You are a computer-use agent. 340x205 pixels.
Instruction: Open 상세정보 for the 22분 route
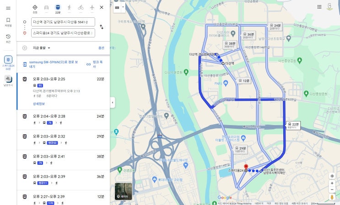coord(39,104)
